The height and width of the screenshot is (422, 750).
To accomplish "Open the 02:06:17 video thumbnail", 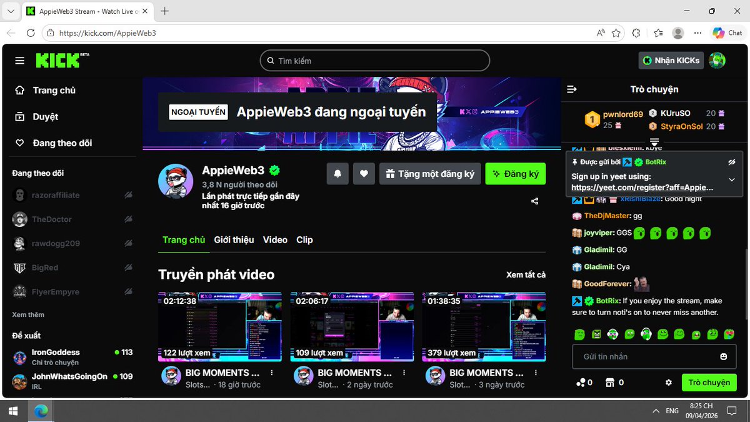I will [352, 326].
